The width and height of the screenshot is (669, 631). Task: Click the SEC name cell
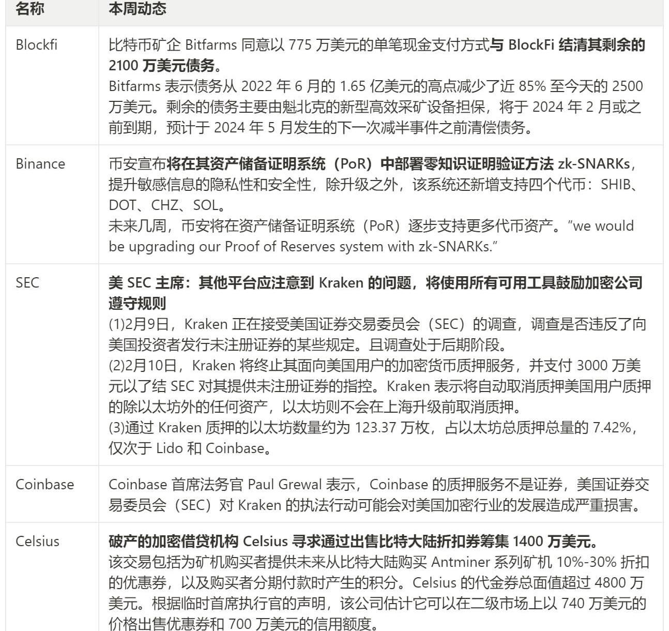27,282
